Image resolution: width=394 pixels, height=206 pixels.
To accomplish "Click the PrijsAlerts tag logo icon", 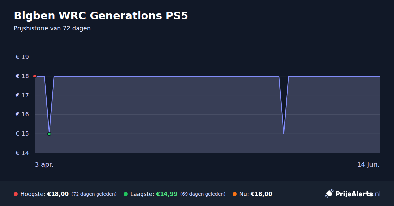I will tap(329, 194).
